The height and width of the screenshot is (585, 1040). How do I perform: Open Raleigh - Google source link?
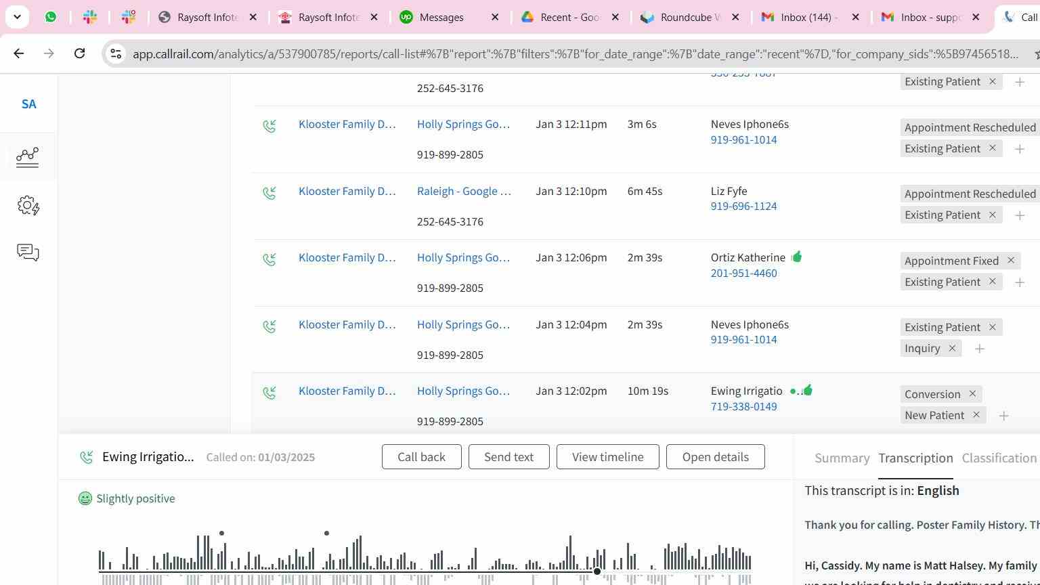[x=464, y=191]
